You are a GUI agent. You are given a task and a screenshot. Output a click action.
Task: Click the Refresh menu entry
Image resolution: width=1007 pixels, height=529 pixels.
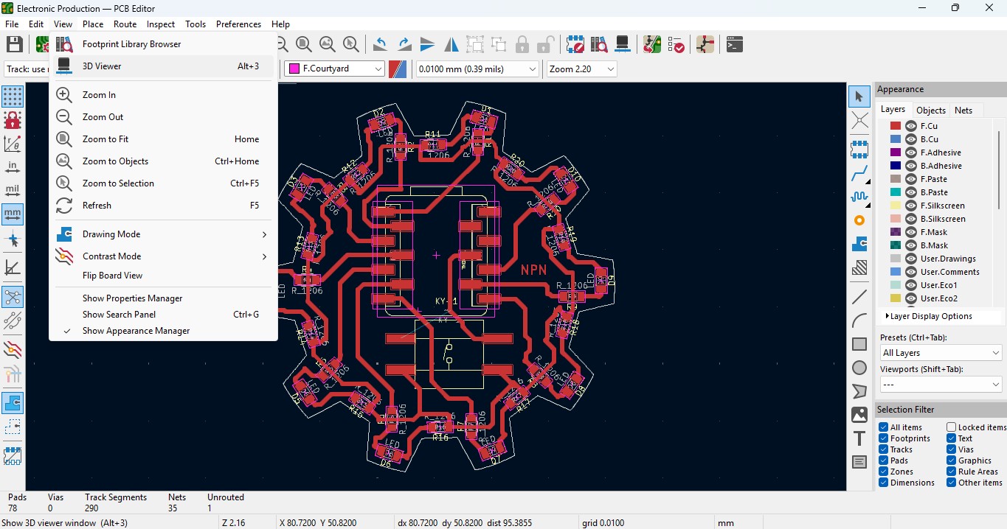(163, 206)
